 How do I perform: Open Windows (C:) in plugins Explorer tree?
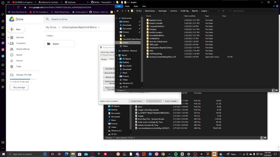[x=127, y=83]
